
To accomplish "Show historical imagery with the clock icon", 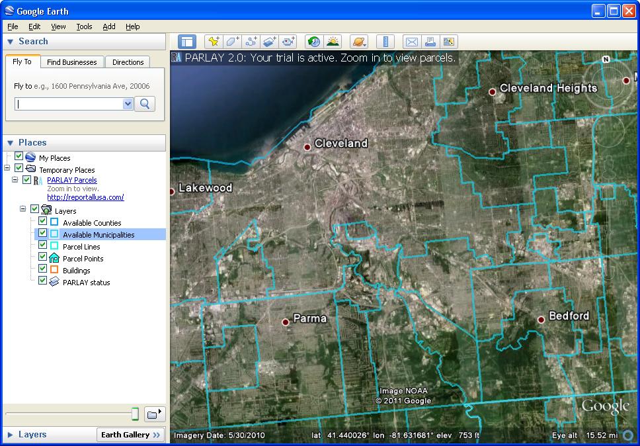I will click(314, 42).
